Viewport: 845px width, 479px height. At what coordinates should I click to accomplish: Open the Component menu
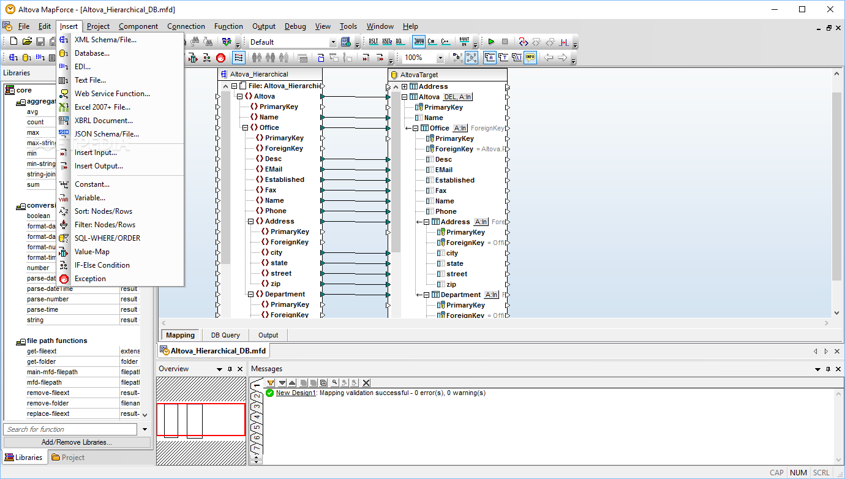(x=138, y=26)
